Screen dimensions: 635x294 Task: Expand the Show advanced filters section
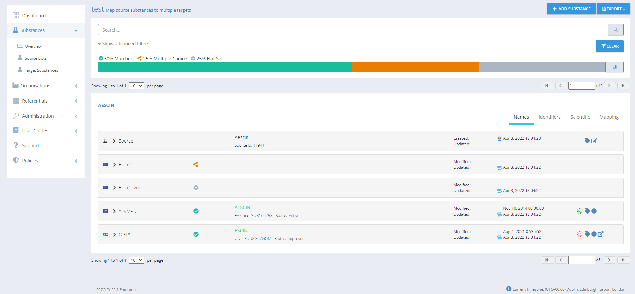(x=123, y=44)
